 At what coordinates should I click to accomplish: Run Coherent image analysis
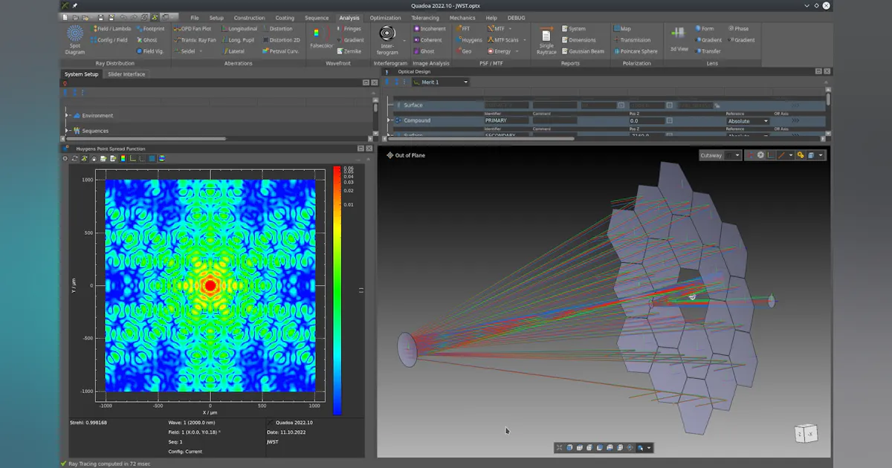[x=427, y=40]
